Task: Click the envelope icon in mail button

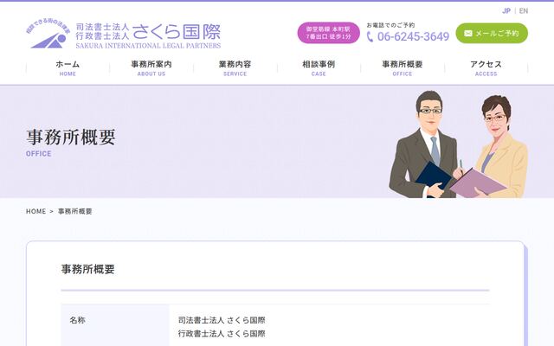Action: pyautogui.click(x=468, y=33)
